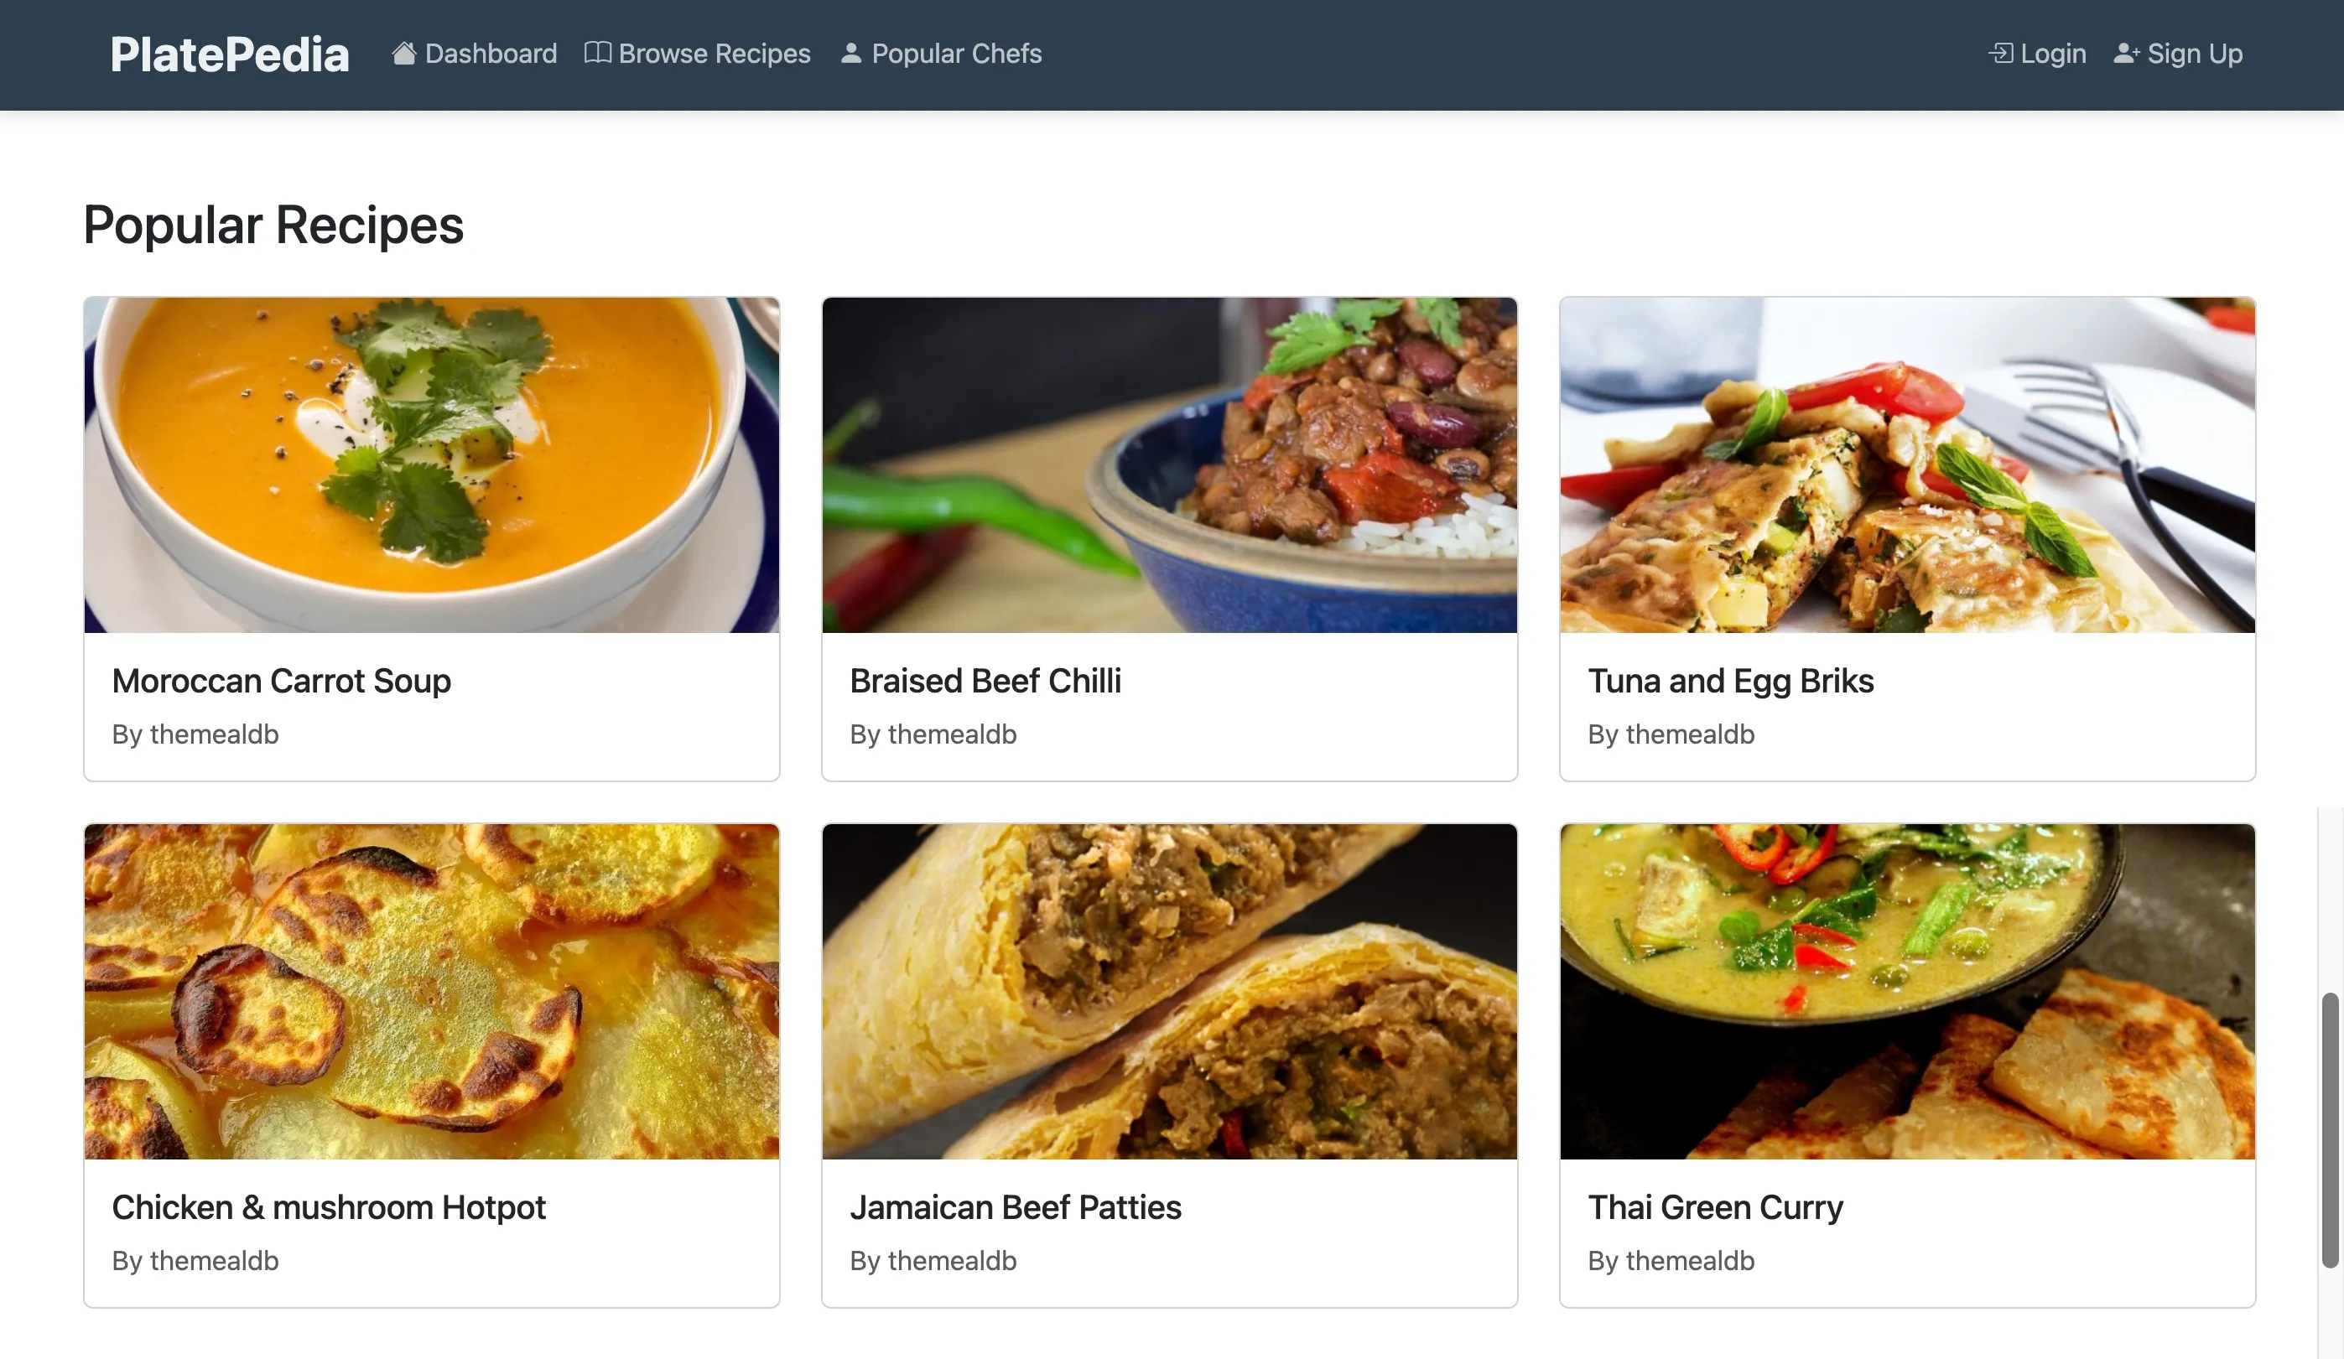Click the house icon beside Dashboard
The height and width of the screenshot is (1359, 2344).
point(403,54)
